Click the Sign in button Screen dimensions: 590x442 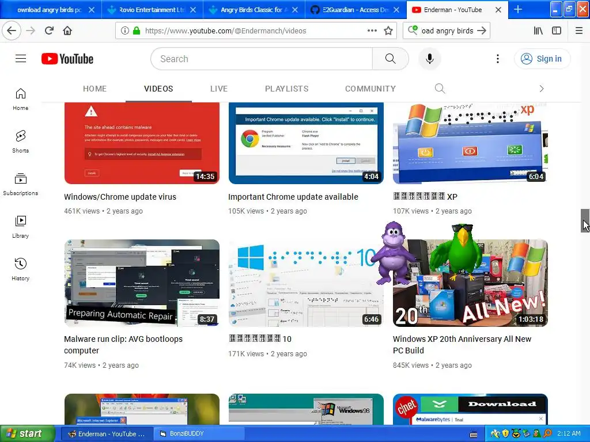coord(542,59)
